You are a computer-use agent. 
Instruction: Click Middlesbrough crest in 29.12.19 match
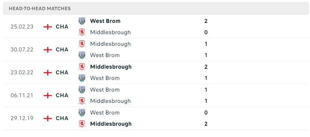(x=82, y=124)
